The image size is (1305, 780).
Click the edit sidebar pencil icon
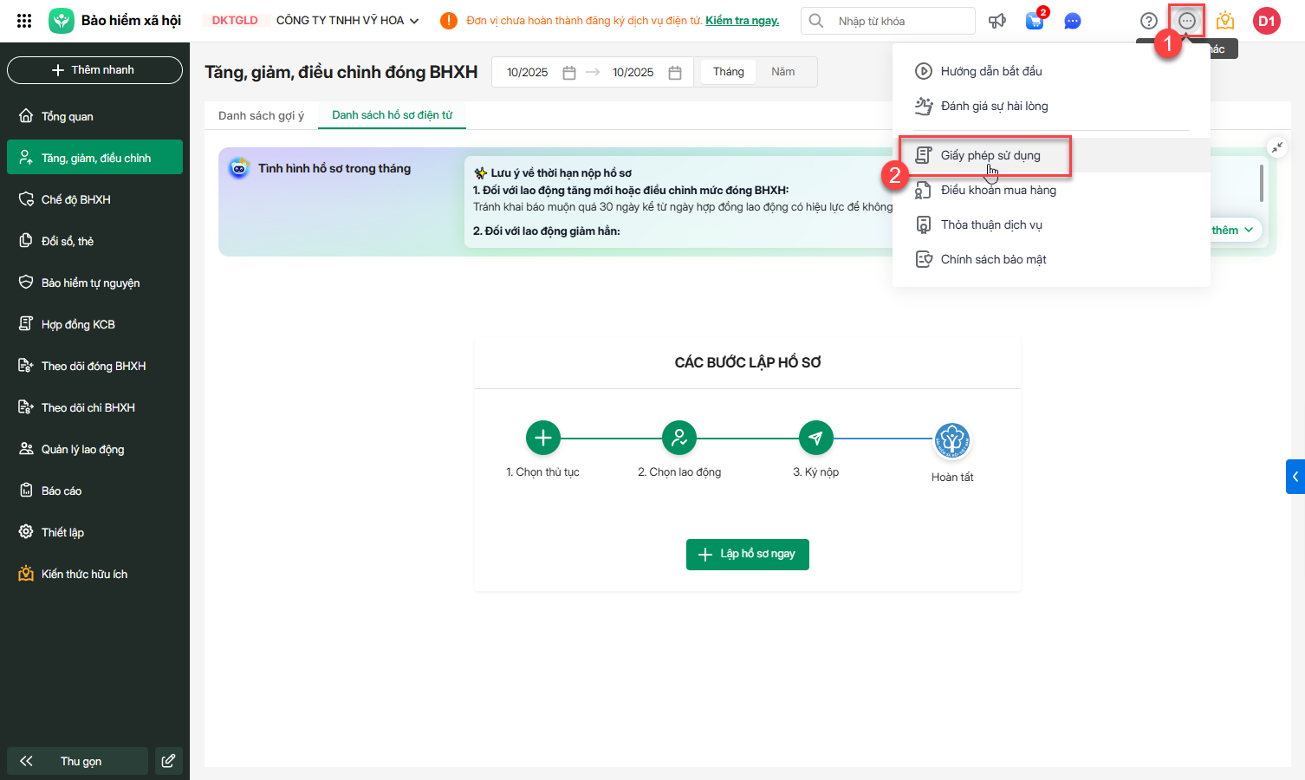[168, 761]
